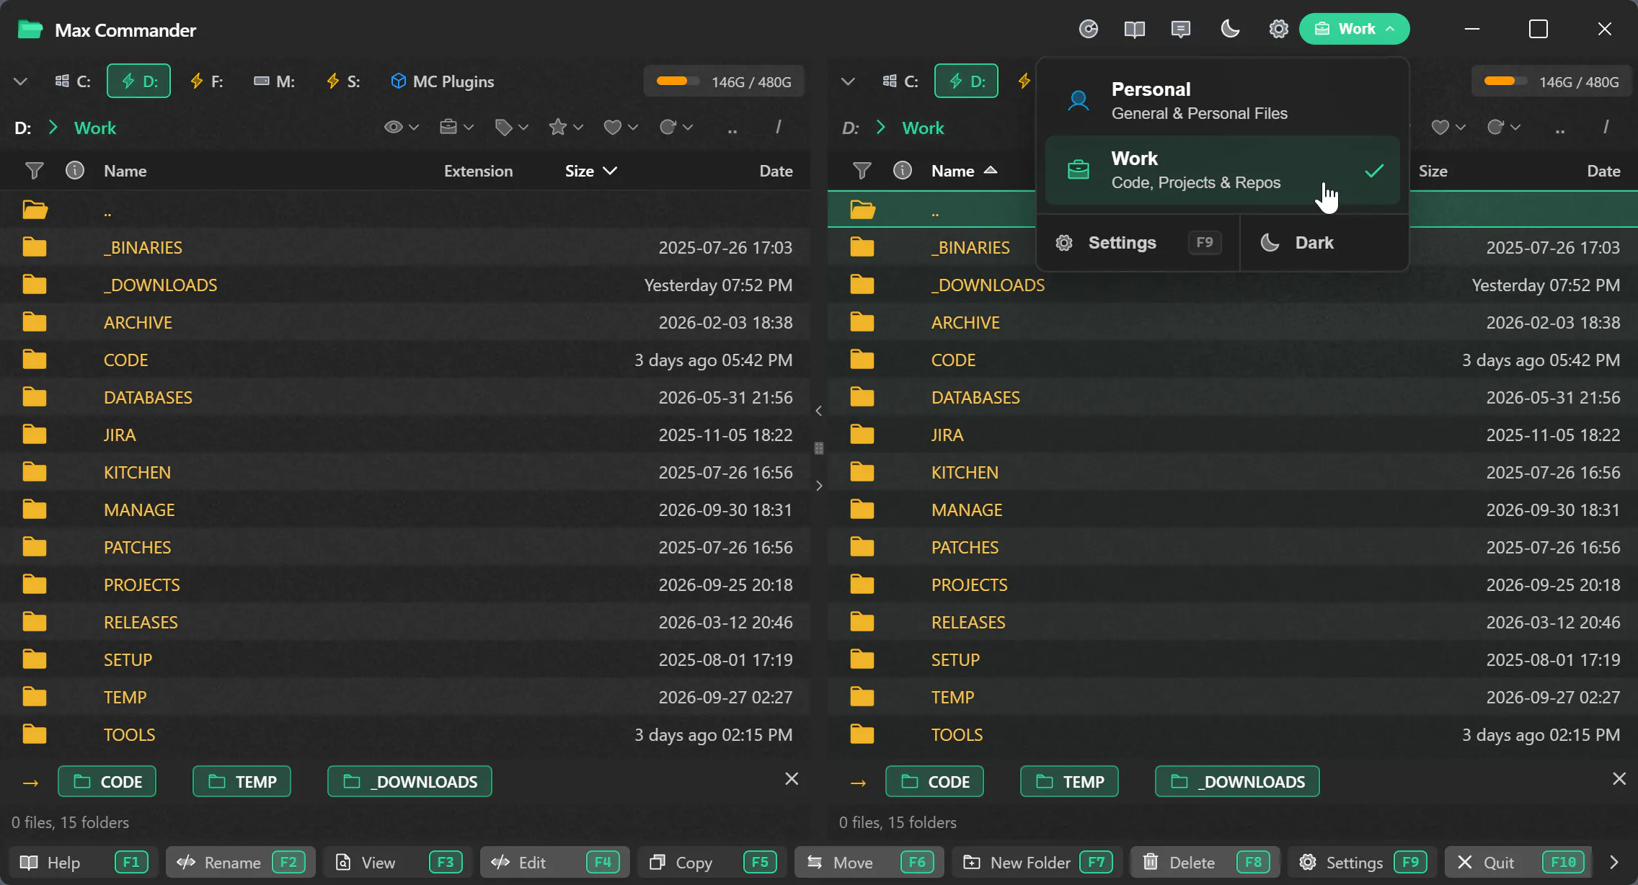
Task: Select the Personal profile menu entry
Action: tap(1222, 101)
